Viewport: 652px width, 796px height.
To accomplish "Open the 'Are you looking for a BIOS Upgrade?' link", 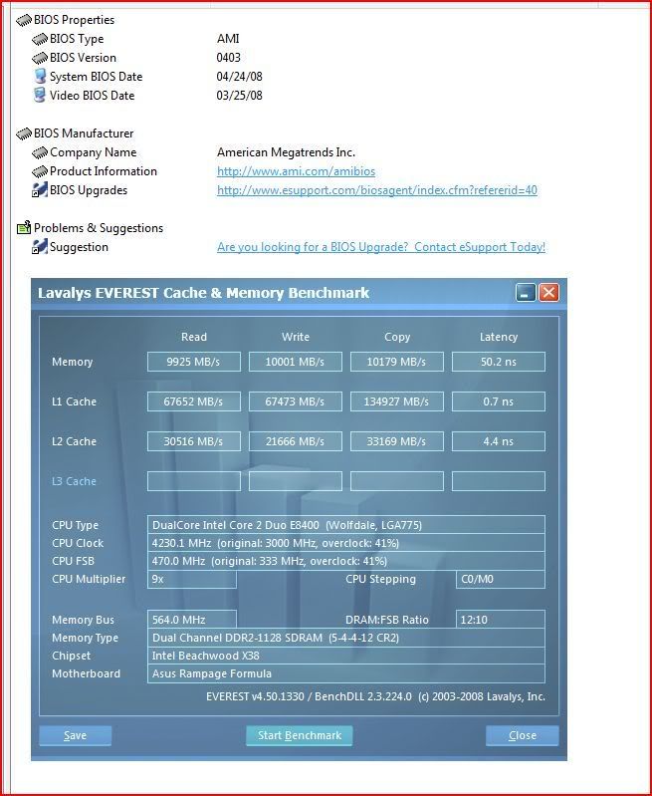I will point(381,247).
